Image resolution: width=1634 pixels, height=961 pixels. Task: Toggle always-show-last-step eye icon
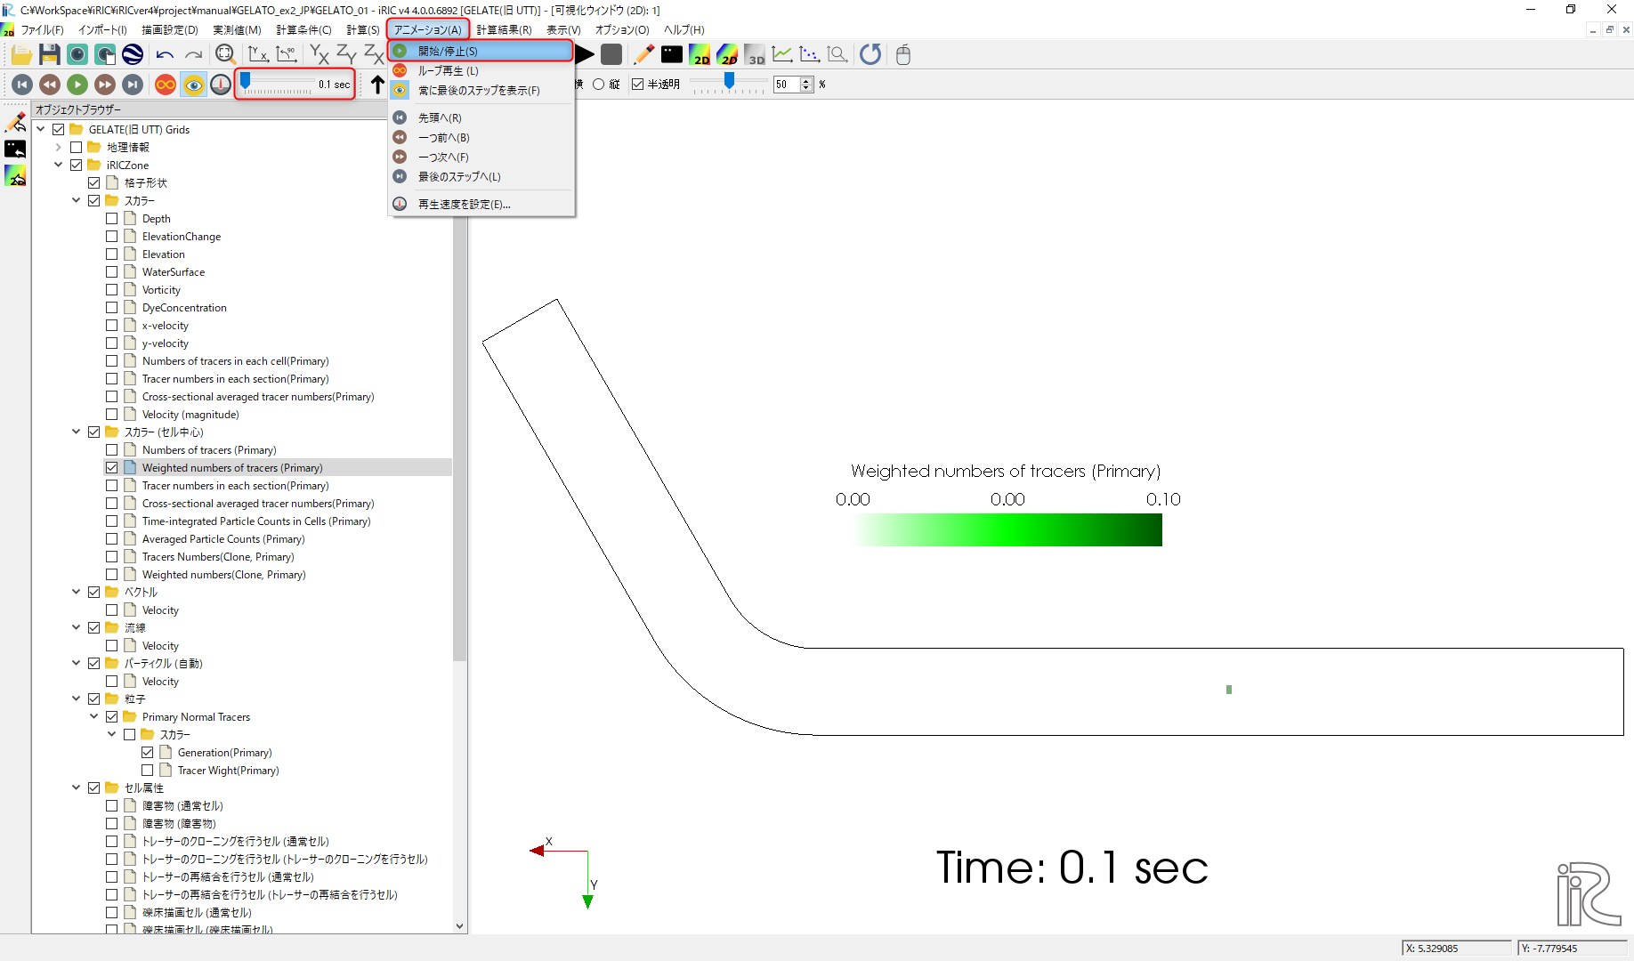pos(193,85)
